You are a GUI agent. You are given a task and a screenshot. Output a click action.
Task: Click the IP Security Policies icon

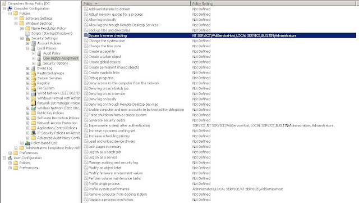(x=34, y=133)
